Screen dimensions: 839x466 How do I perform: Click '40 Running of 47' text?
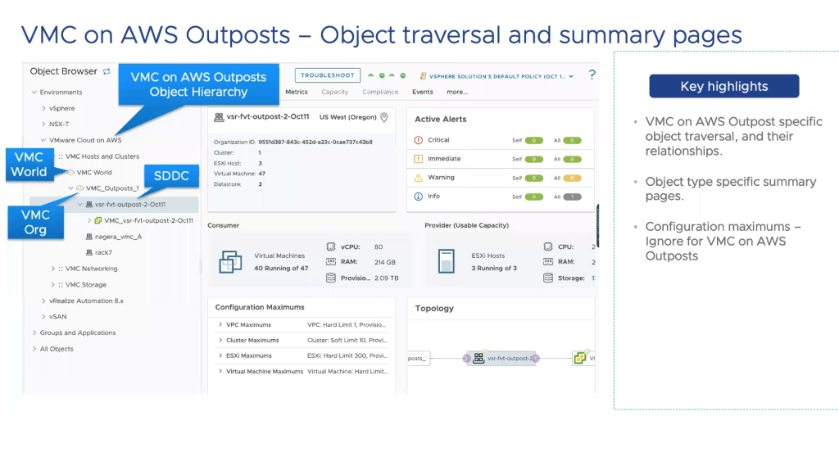281,268
